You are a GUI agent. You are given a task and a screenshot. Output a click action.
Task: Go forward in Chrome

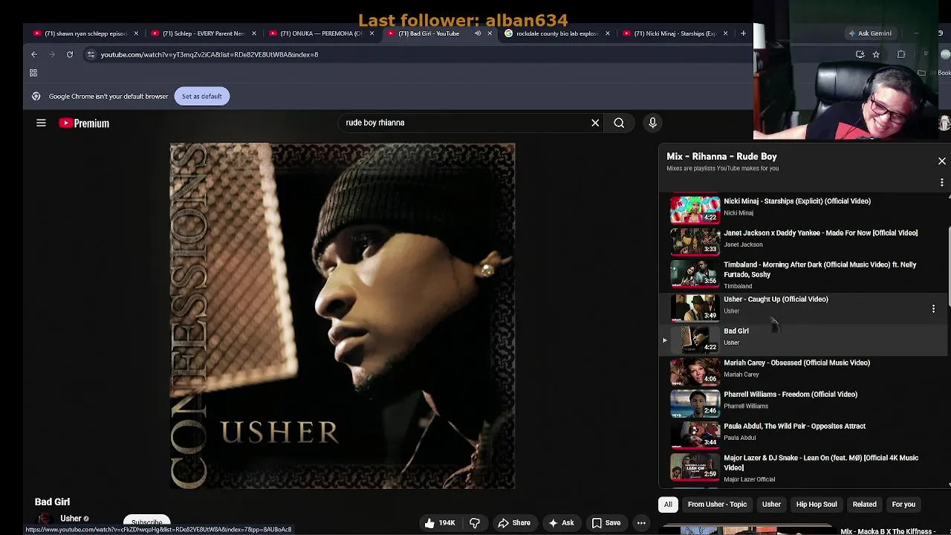point(52,54)
